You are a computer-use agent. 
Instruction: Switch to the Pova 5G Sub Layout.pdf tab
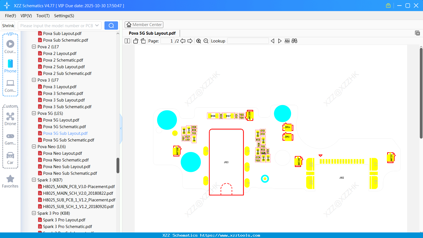pyautogui.click(x=152, y=33)
